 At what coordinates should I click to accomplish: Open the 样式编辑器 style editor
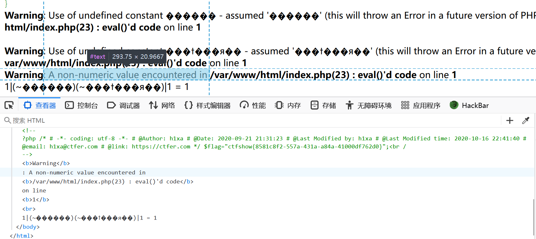pos(208,105)
